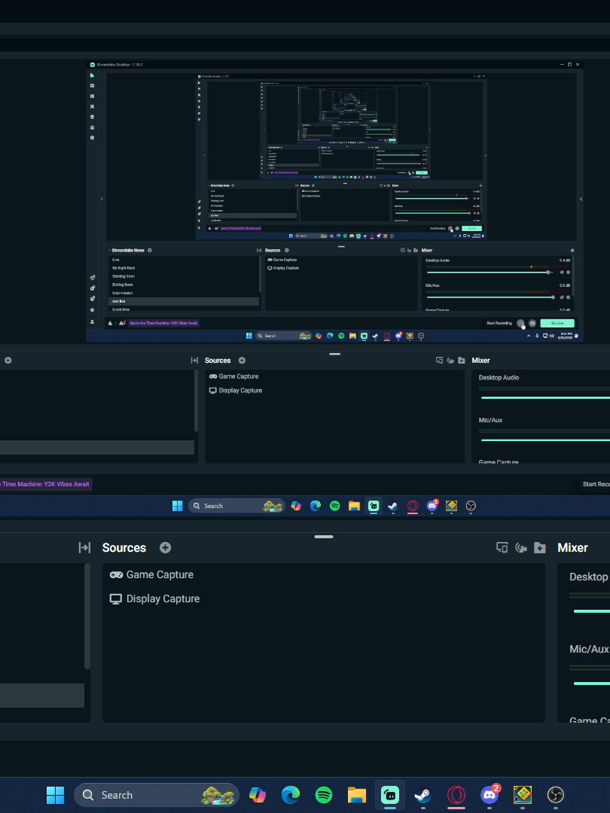
Task: Adjust the Desktop Audio volume slider
Action: point(487,273)
